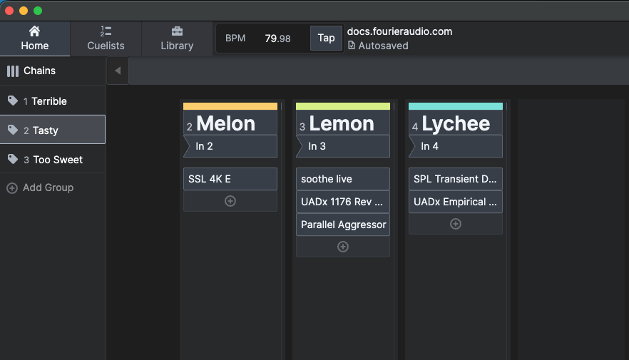Click the Library toolbox icon
Image resolution: width=629 pixels, height=360 pixels.
177,31
